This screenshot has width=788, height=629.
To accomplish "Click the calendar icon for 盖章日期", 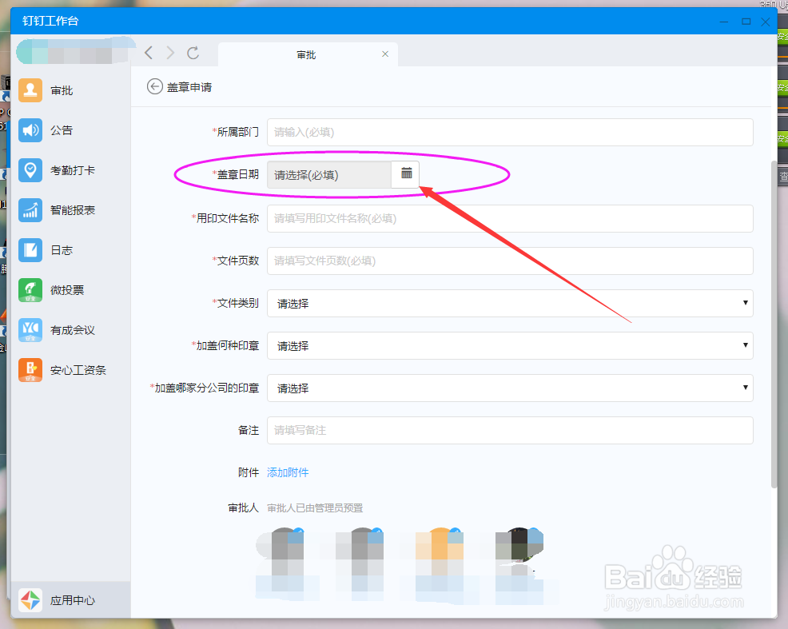I will coord(404,173).
